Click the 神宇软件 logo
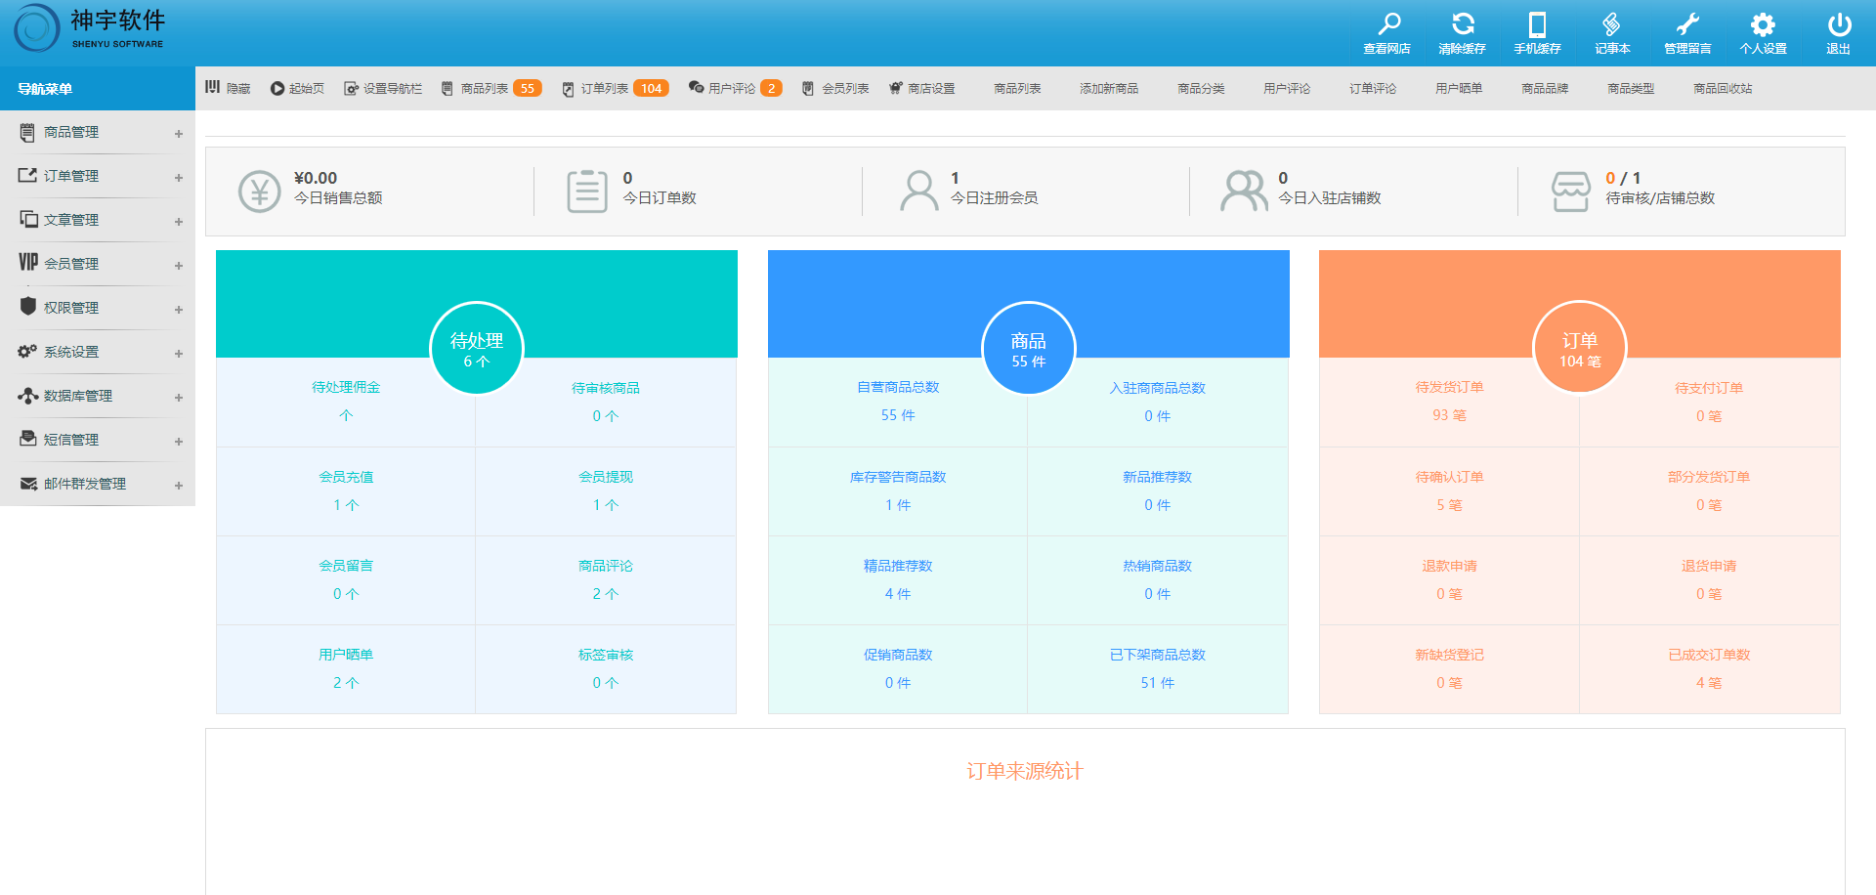Screen dimensions: 1876x895 point(90,28)
